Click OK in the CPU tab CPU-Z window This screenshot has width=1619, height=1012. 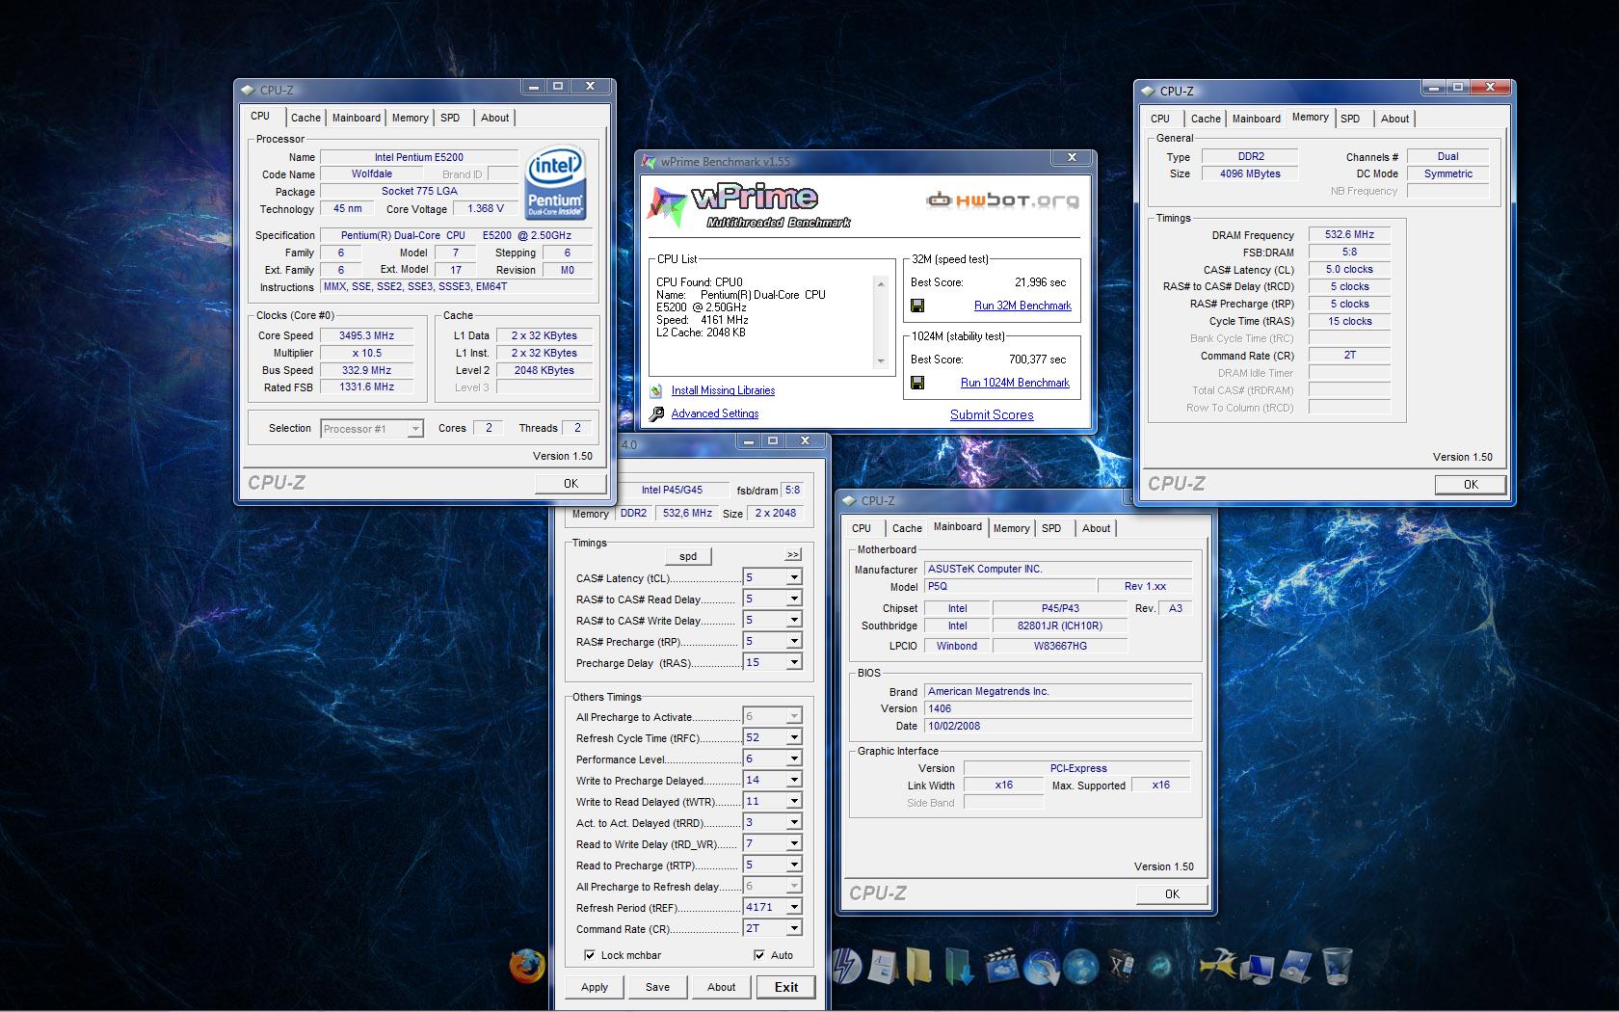(x=571, y=484)
